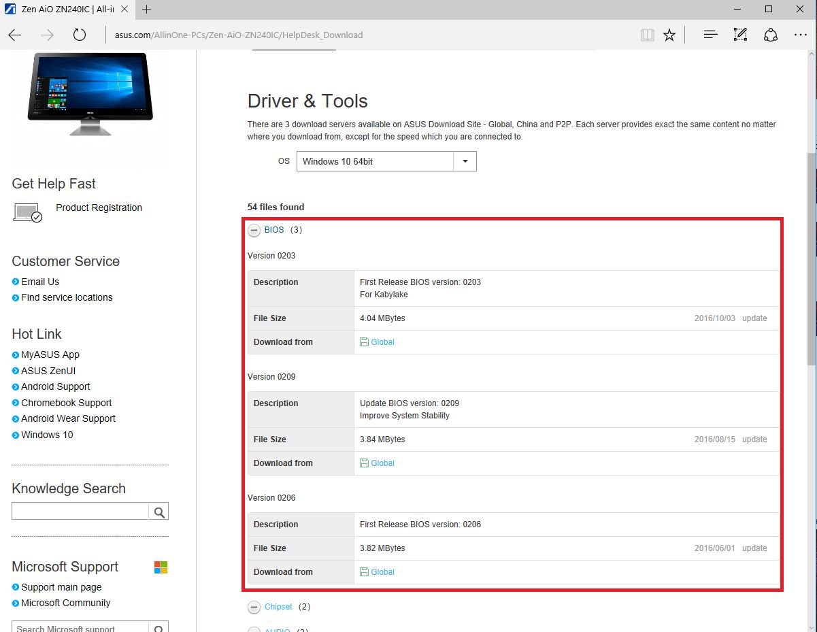Click the 'Microsoft Support' heading
This screenshot has height=632, width=817.
(x=65, y=567)
